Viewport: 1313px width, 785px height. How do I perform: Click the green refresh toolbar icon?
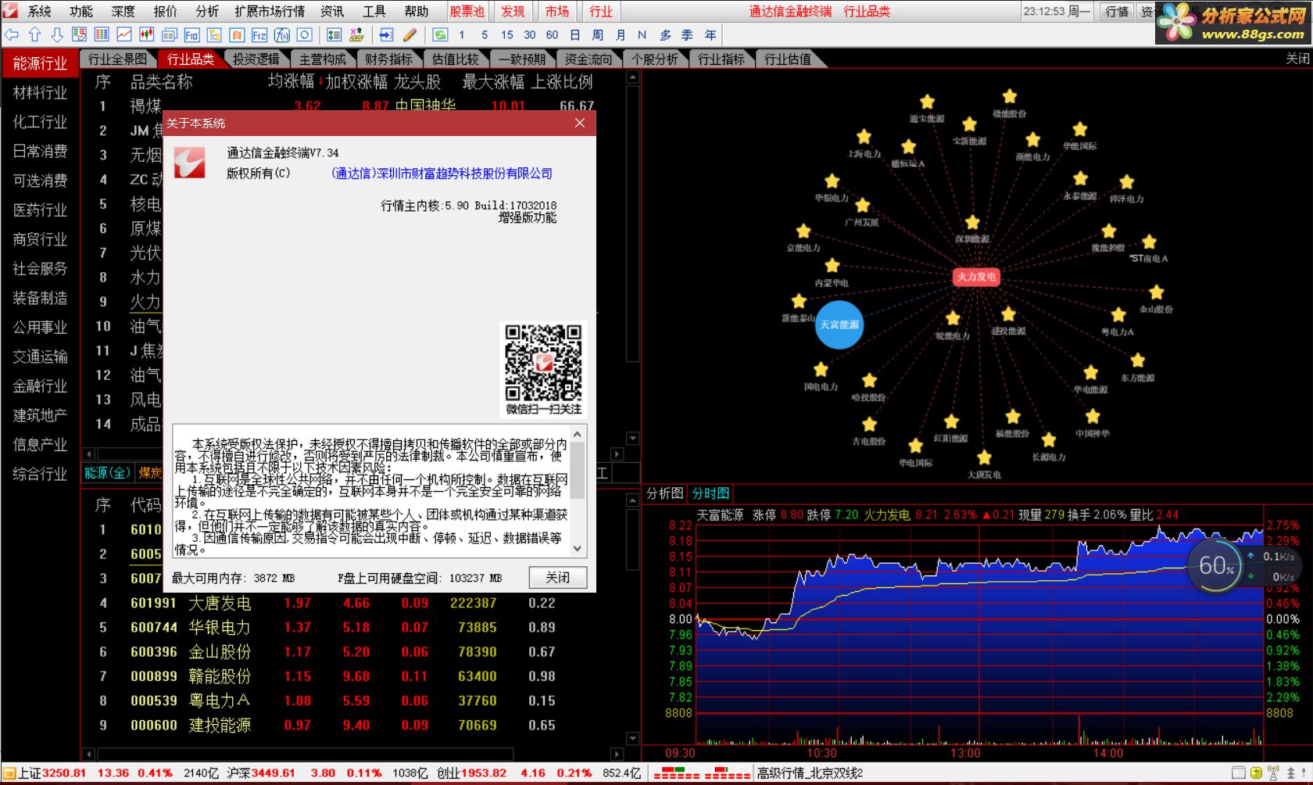click(440, 34)
